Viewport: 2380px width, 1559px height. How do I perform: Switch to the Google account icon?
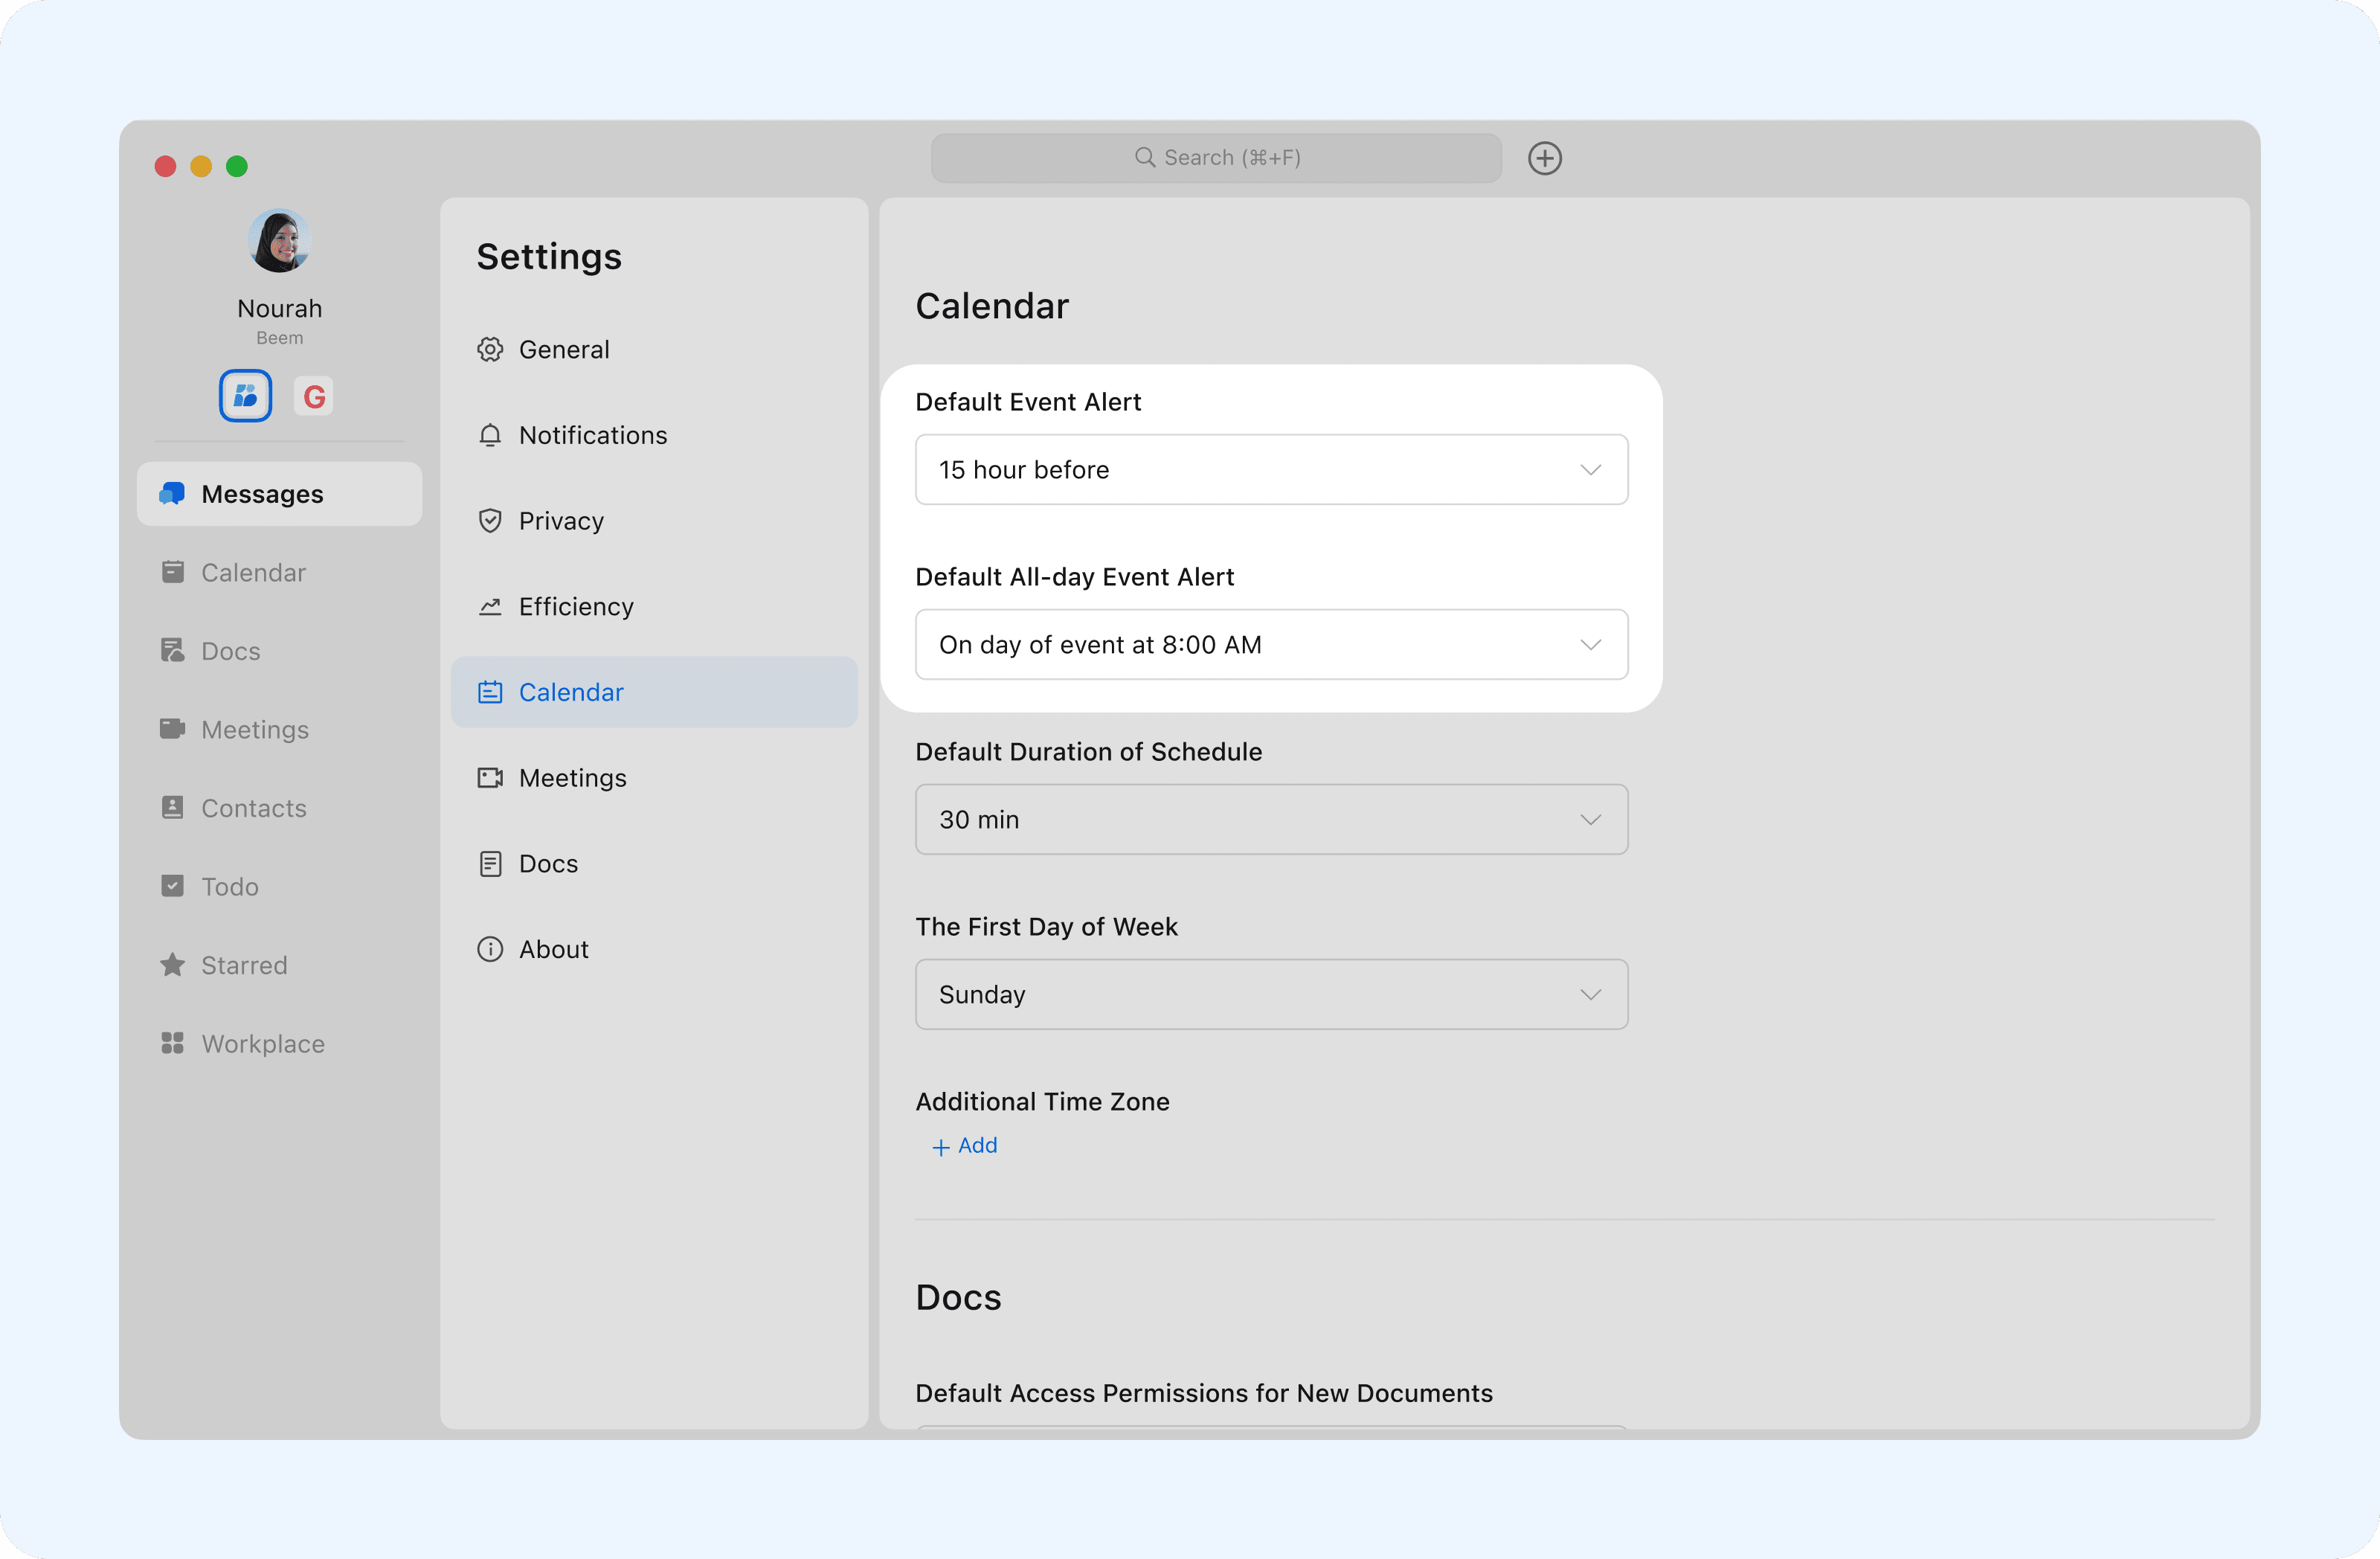click(314, 396)
